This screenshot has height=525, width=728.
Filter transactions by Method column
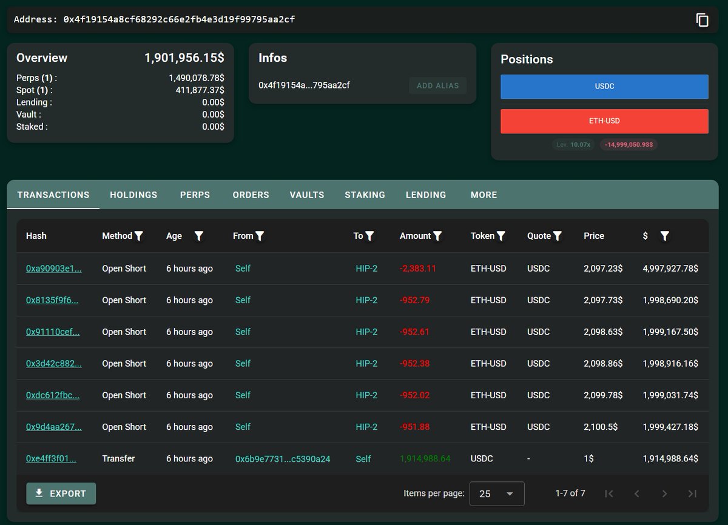[x=139, y=236]
